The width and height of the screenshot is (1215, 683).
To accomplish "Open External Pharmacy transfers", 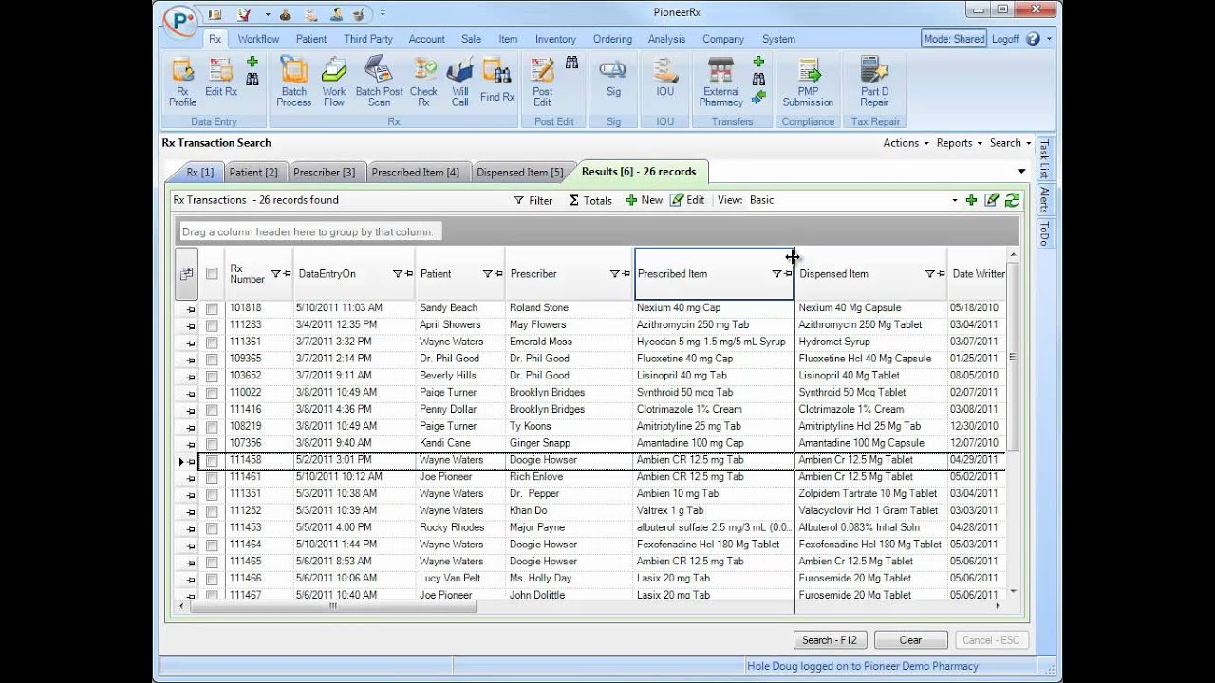I will [x=720, y=83].
